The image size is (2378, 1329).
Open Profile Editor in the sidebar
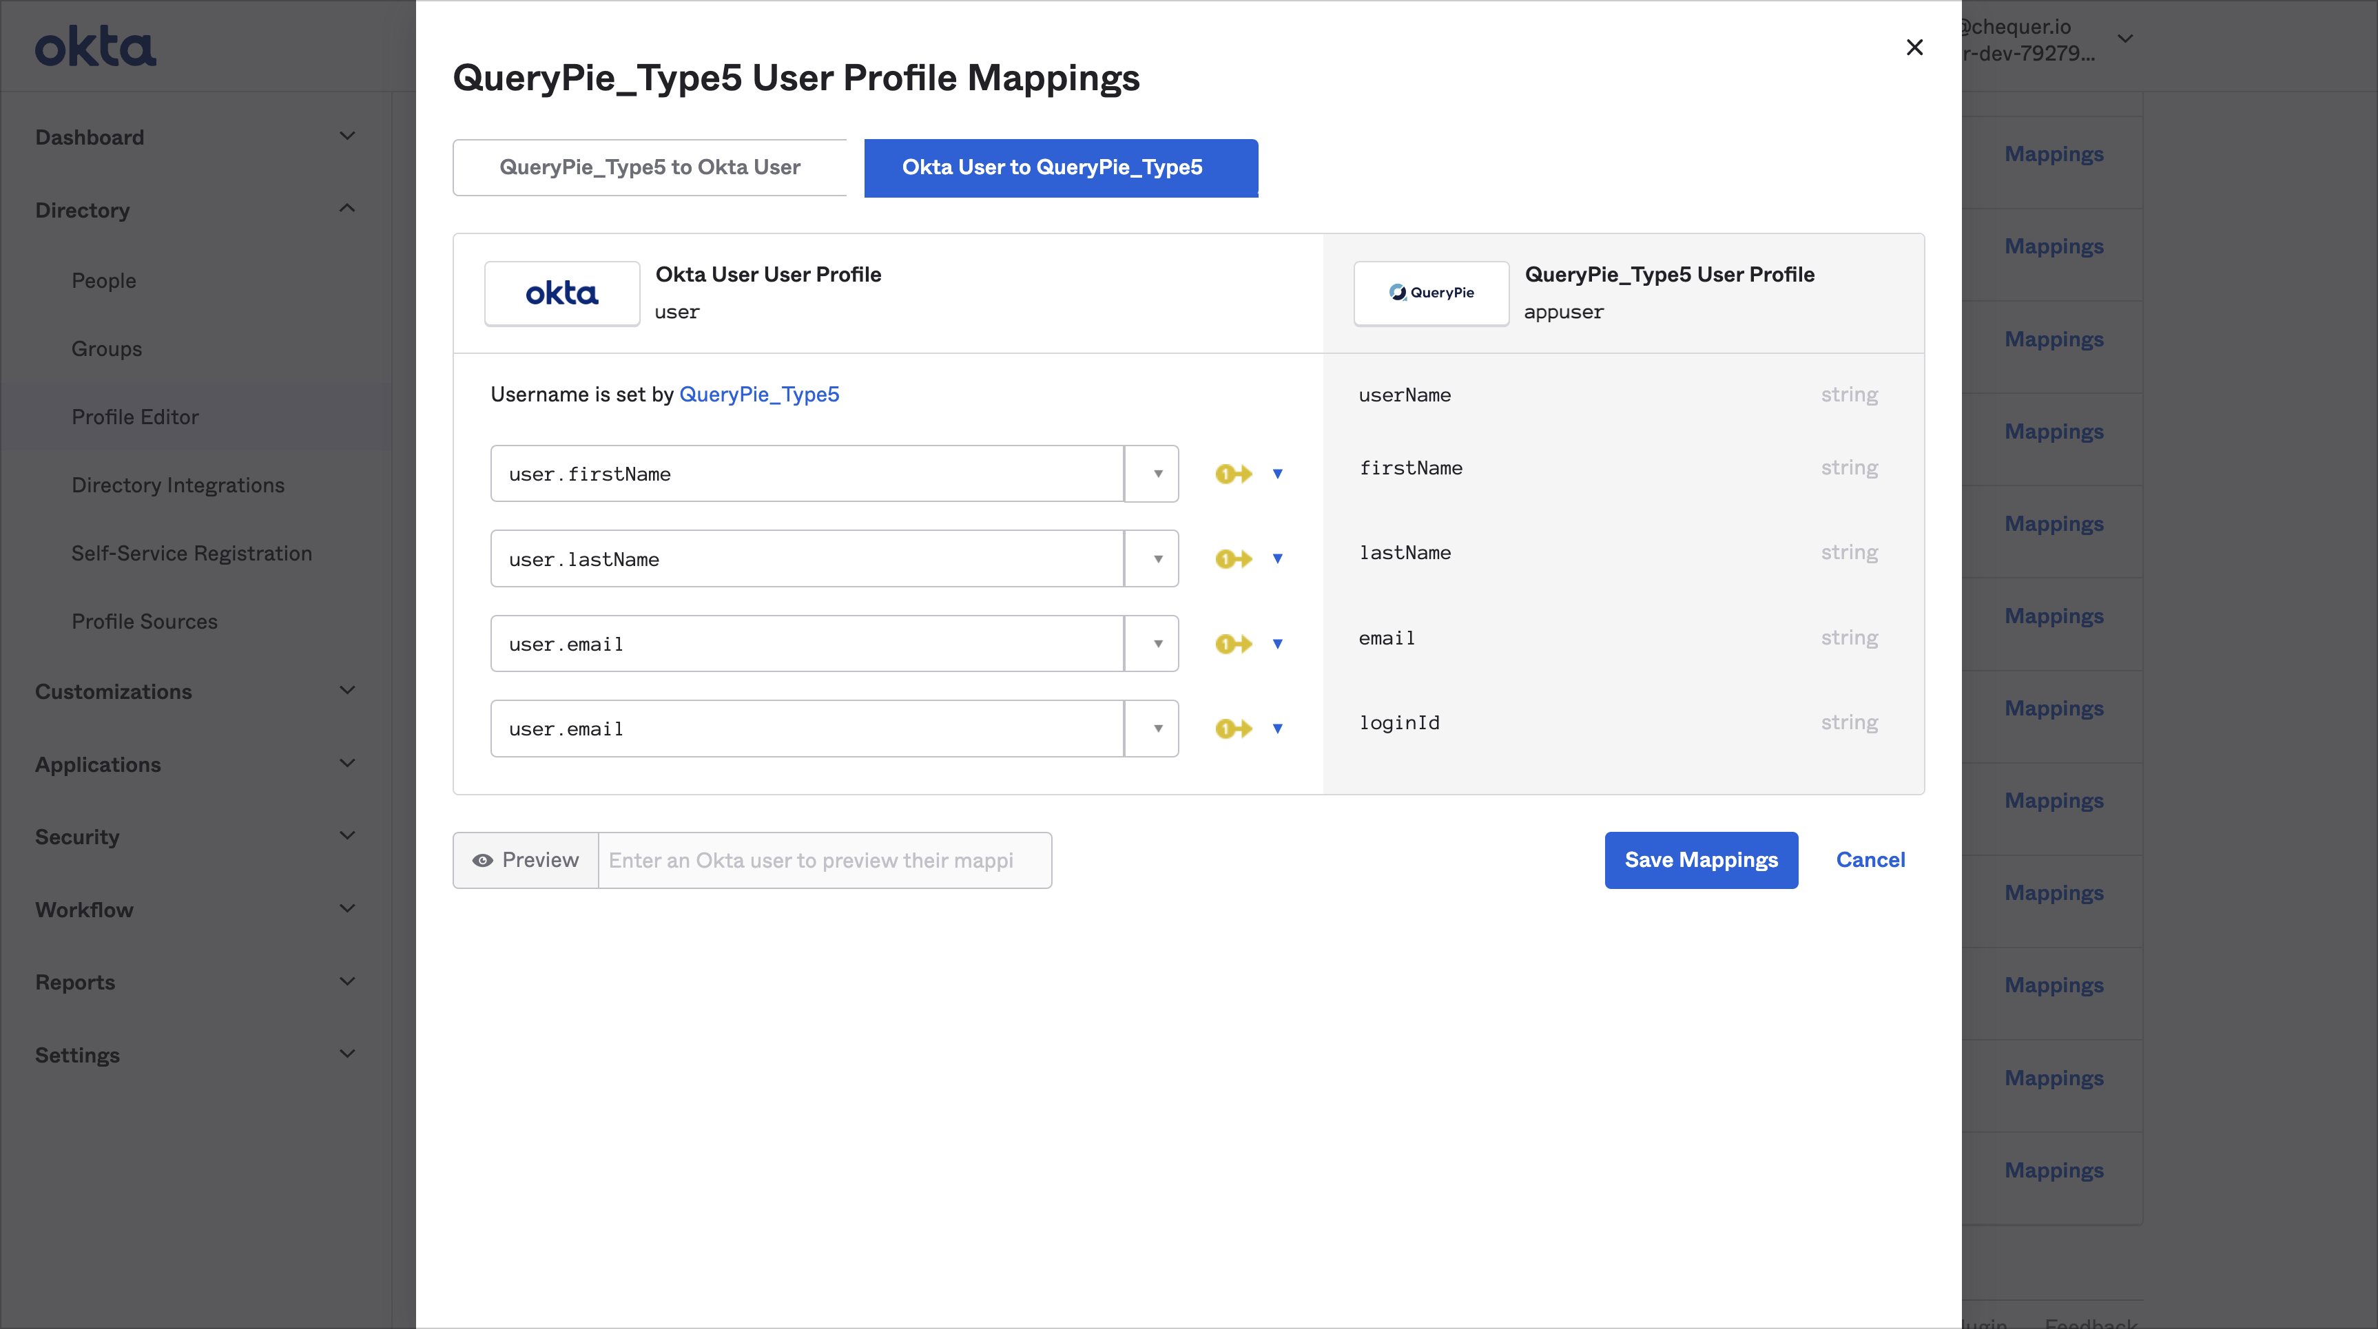pyautogui.click(x=136, y=417)
